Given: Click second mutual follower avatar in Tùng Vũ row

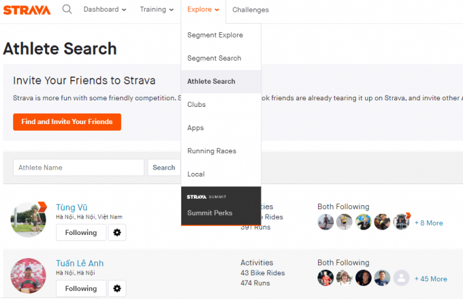Looking at the screenshot, I should (x=345, y=222).
